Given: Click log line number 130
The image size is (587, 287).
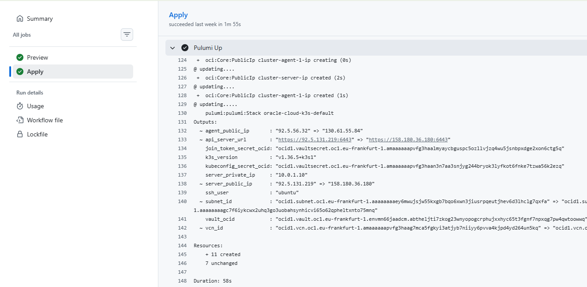Looking at the screenshot, I should click(182, 113).
